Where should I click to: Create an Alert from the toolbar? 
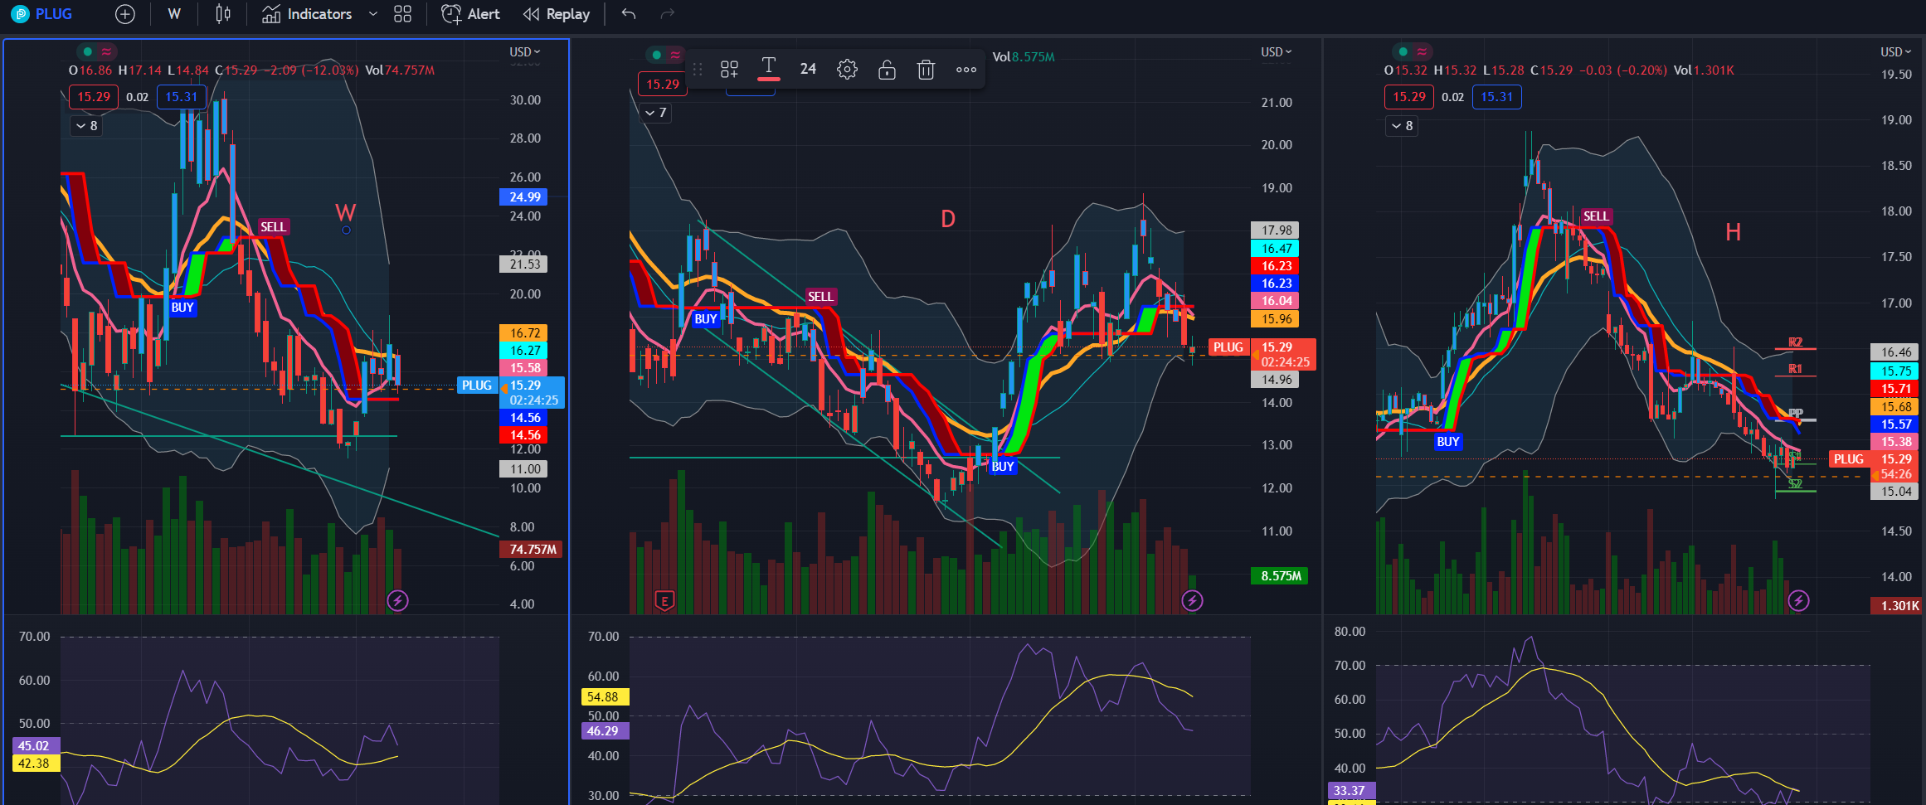pyautogui.click(x=470, y=14)
